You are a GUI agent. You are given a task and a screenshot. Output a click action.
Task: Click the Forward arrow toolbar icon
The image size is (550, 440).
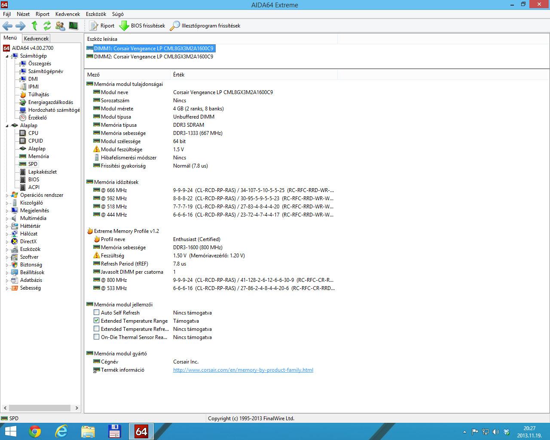(21, 26)
